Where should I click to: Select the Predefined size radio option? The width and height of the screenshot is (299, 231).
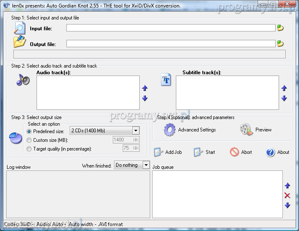point(29,131)
